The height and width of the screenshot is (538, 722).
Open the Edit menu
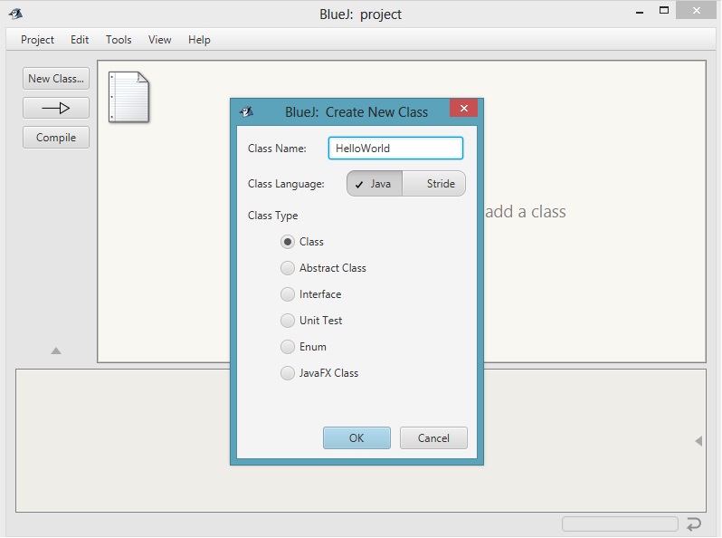(80, 40)
